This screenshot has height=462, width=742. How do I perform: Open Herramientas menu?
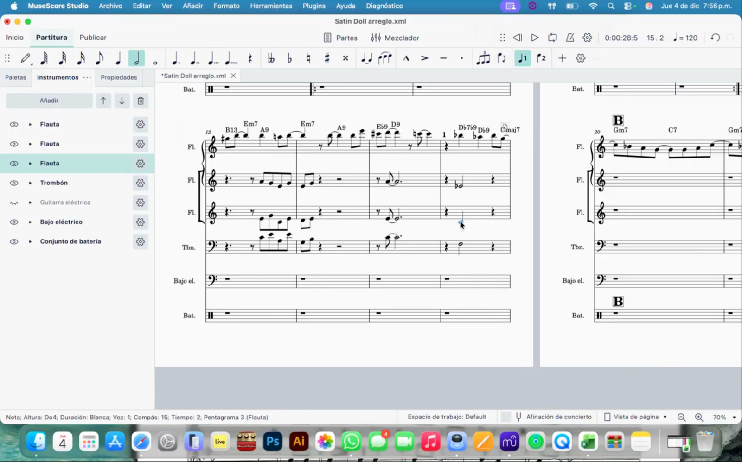tap(271, 6)
